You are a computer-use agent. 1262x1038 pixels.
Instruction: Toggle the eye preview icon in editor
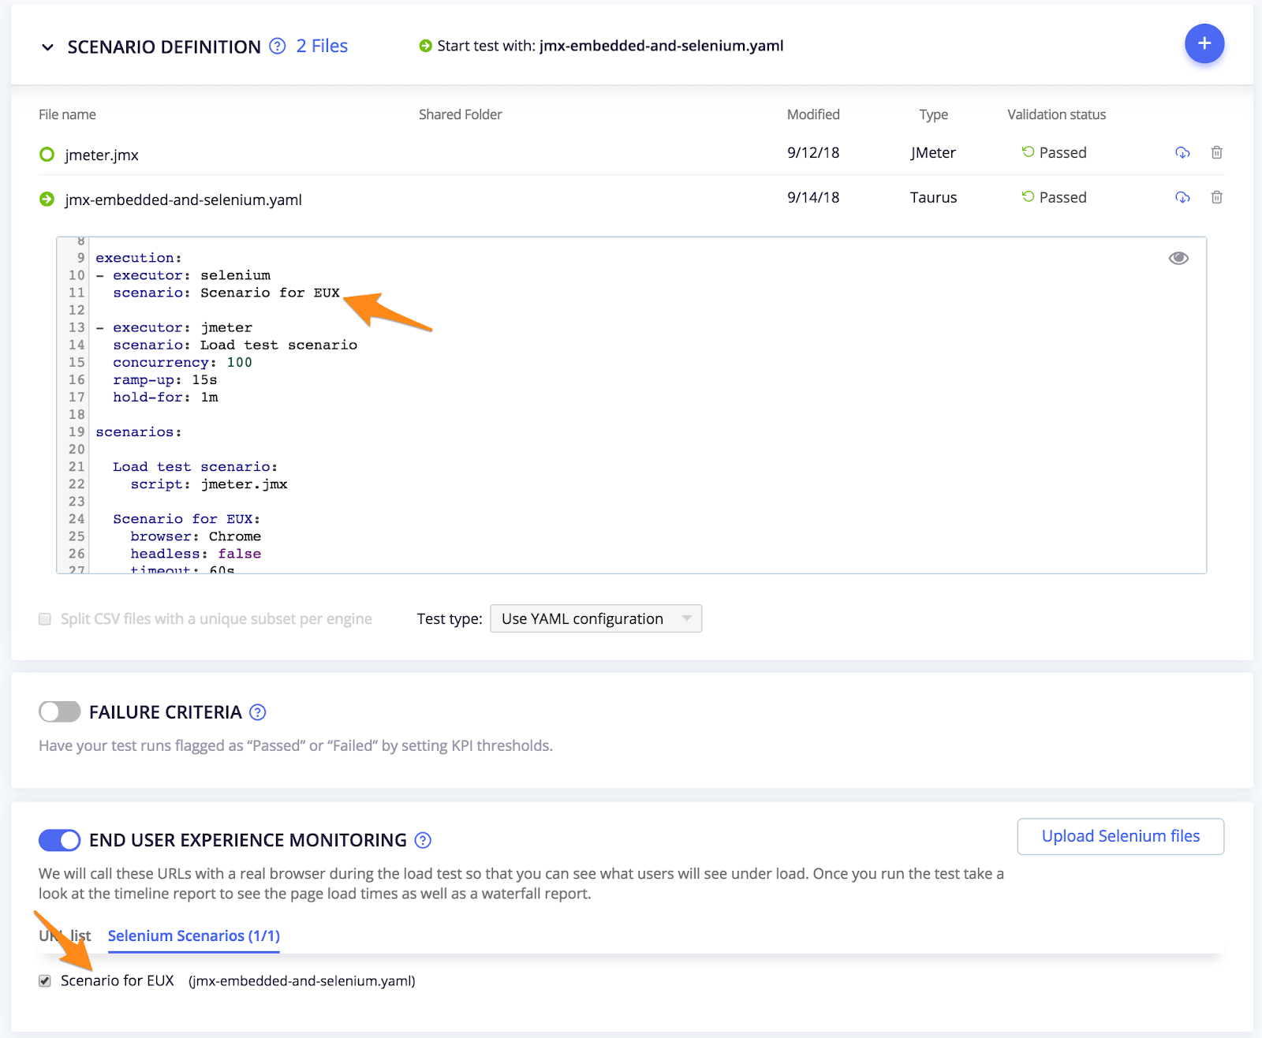(x=1178, y=258)
